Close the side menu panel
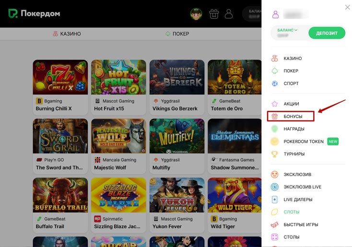352x247 pixels. [x=348, y=7]
